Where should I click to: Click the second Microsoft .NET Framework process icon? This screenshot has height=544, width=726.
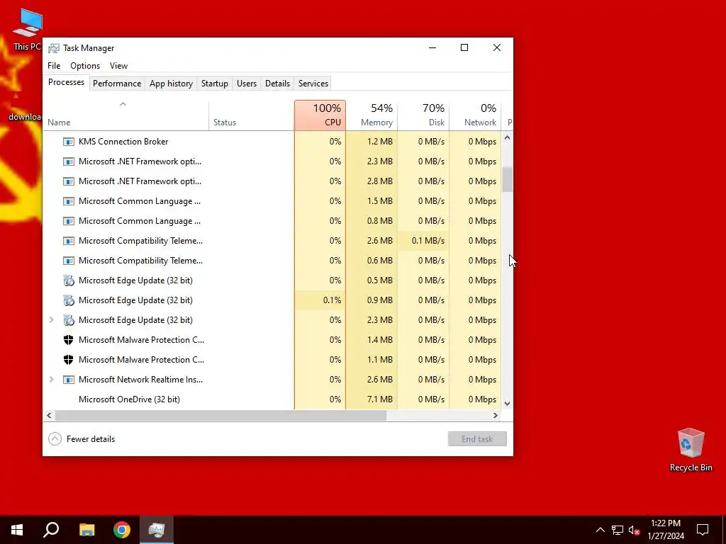[69, 181]
